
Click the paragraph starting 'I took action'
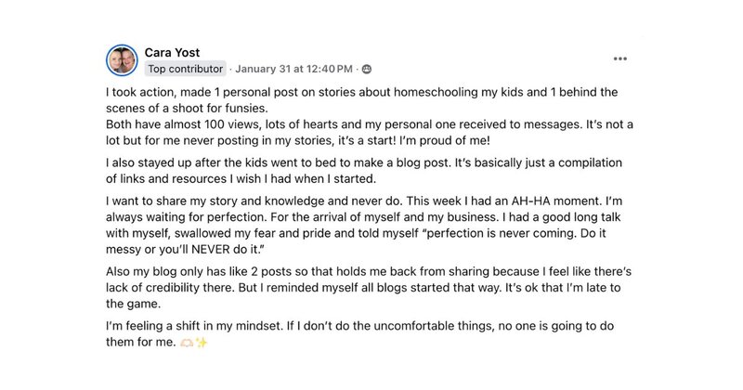(361, 100)
